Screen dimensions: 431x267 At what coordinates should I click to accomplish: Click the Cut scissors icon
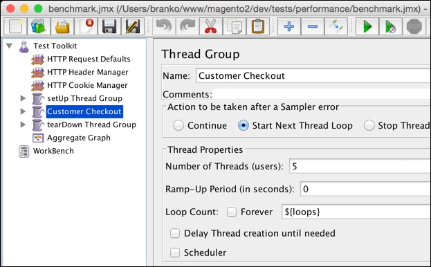click(211, 27)
